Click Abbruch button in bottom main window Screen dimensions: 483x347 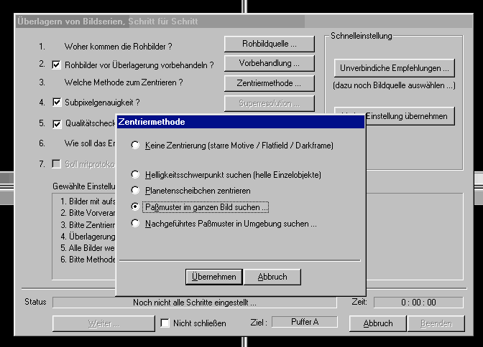coord(377,323)
